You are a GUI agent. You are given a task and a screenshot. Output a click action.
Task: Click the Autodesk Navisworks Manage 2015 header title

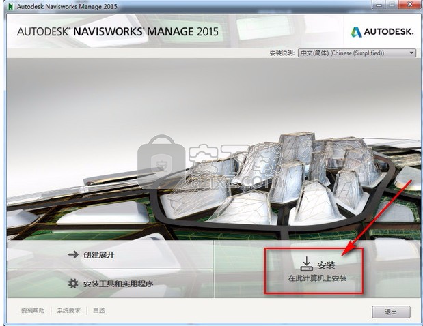coord(118,31)
